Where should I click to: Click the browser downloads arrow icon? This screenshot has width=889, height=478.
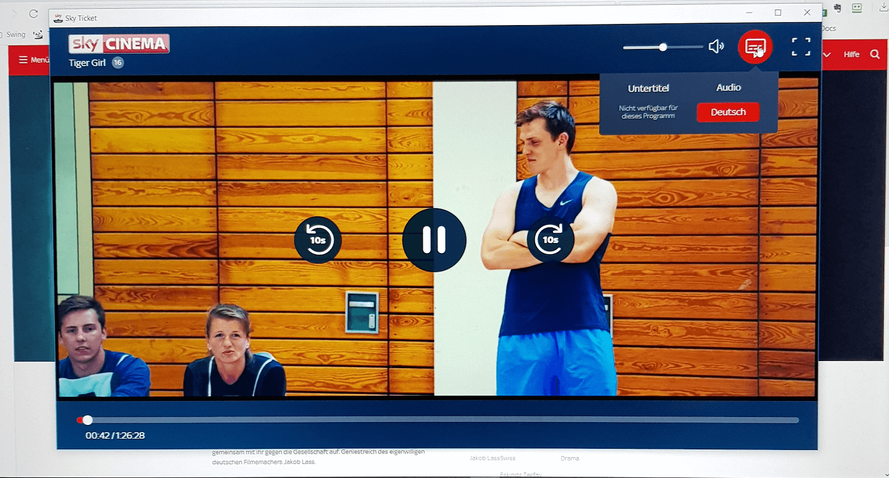[883, 8]
